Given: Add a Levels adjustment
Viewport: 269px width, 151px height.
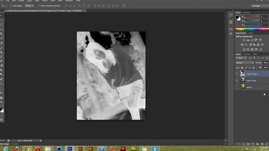Looking at the screenshot, I should pyautogui.click(x=248, y=40).
